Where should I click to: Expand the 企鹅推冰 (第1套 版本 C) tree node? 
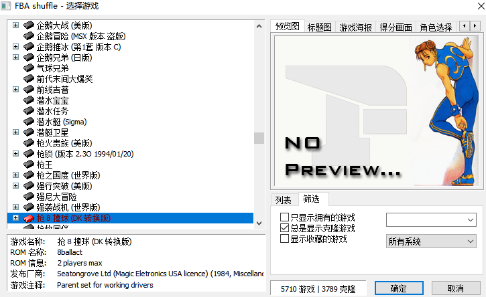pyautogui.click(x=15, y=46)
